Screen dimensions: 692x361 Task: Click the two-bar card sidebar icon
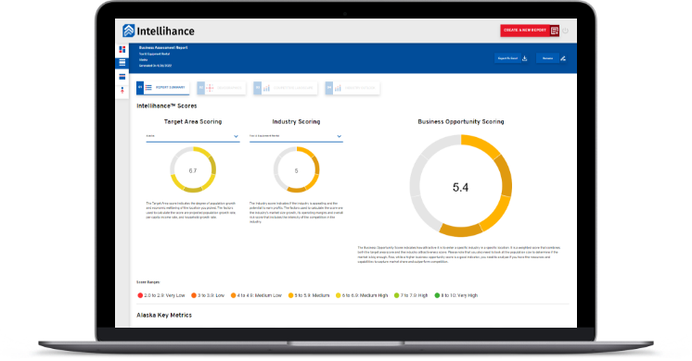click(122, 77)
